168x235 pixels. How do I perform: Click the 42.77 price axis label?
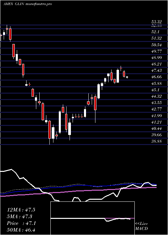[156, 109]
